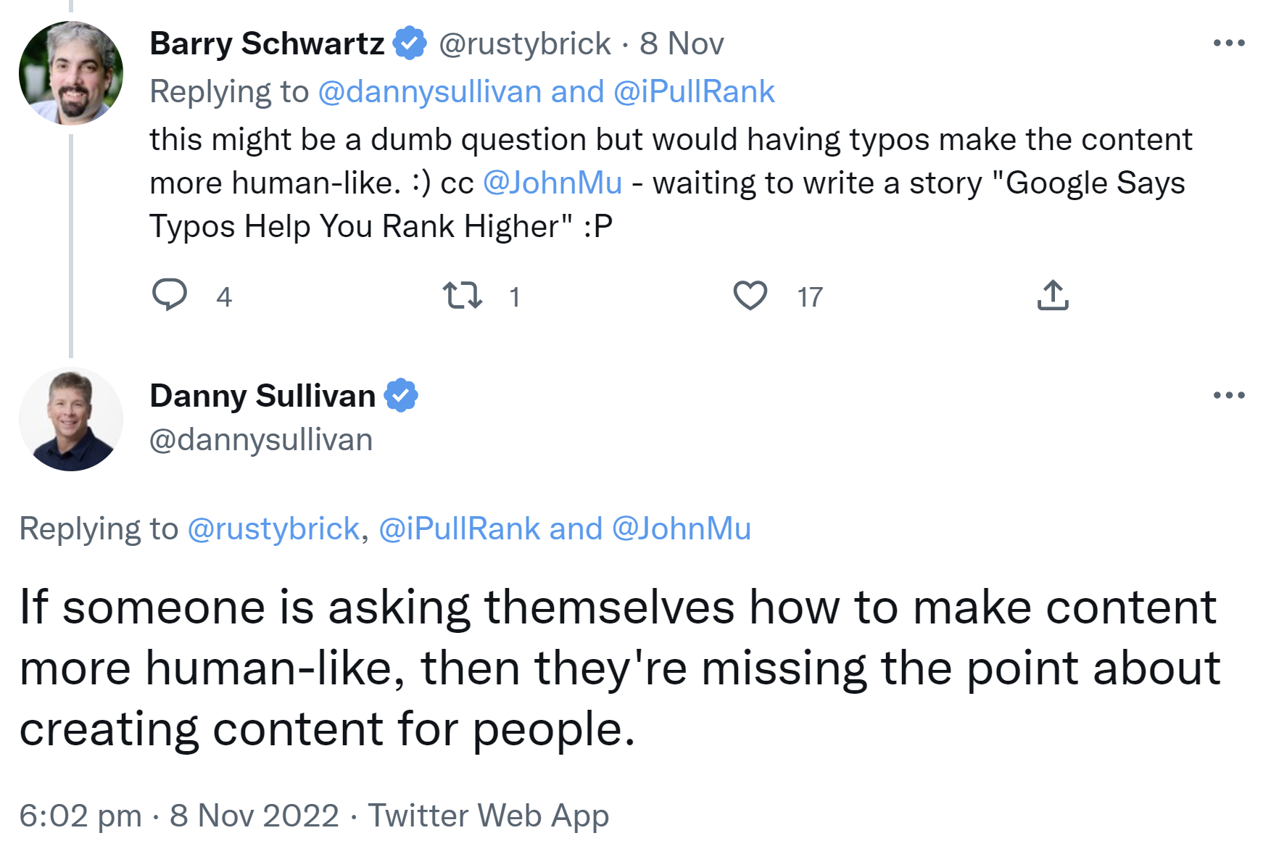Open Barry Schwartz's profile picture
The height and width of the screenshot is (862, 1271).
(x=71, y=73)
